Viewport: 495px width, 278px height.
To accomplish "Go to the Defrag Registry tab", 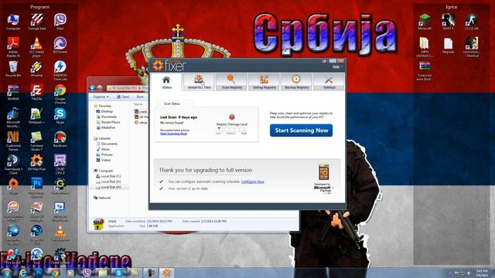I will click(265, 82).
